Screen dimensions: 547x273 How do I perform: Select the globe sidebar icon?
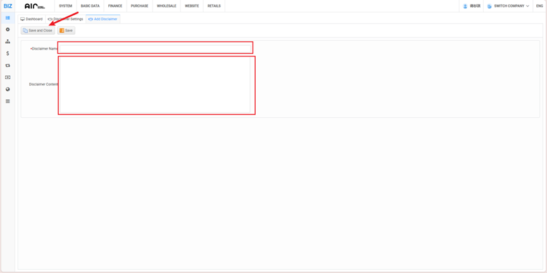coord(8,89)
